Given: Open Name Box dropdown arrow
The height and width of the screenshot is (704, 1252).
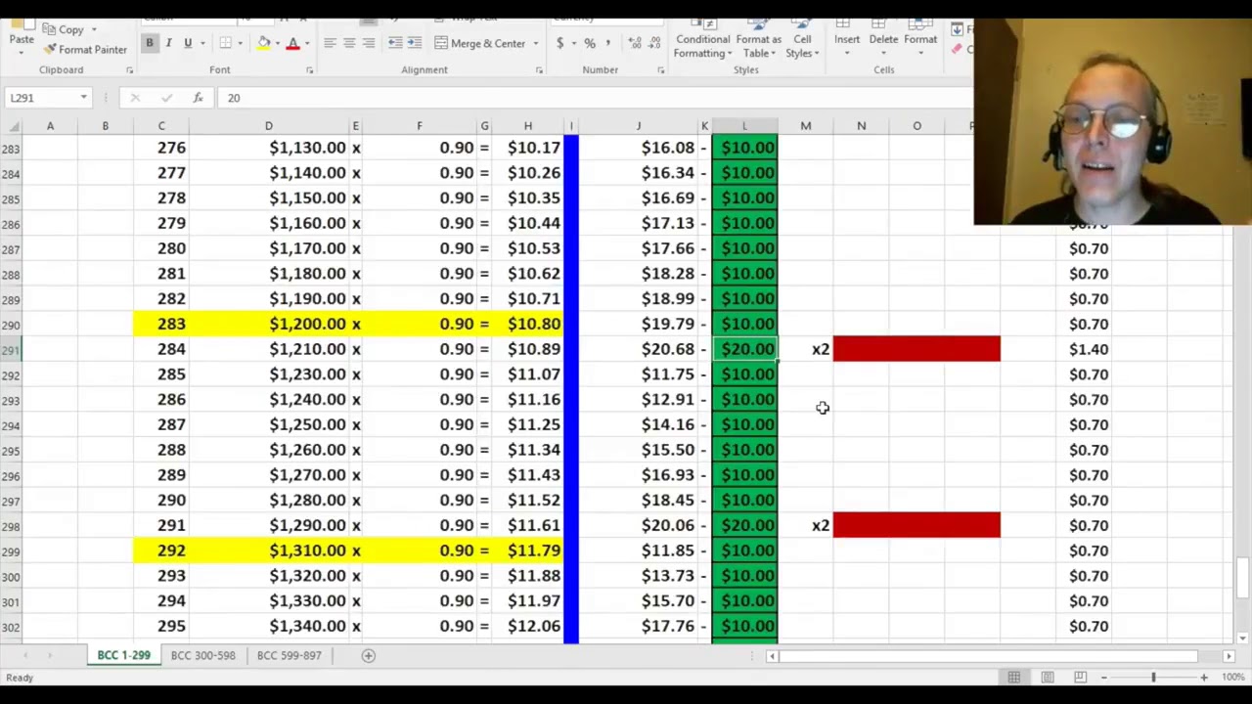Looking at the screenshot, I should (x=83, y=98).
